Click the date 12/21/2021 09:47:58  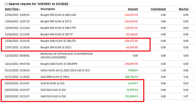click(17, 64)
